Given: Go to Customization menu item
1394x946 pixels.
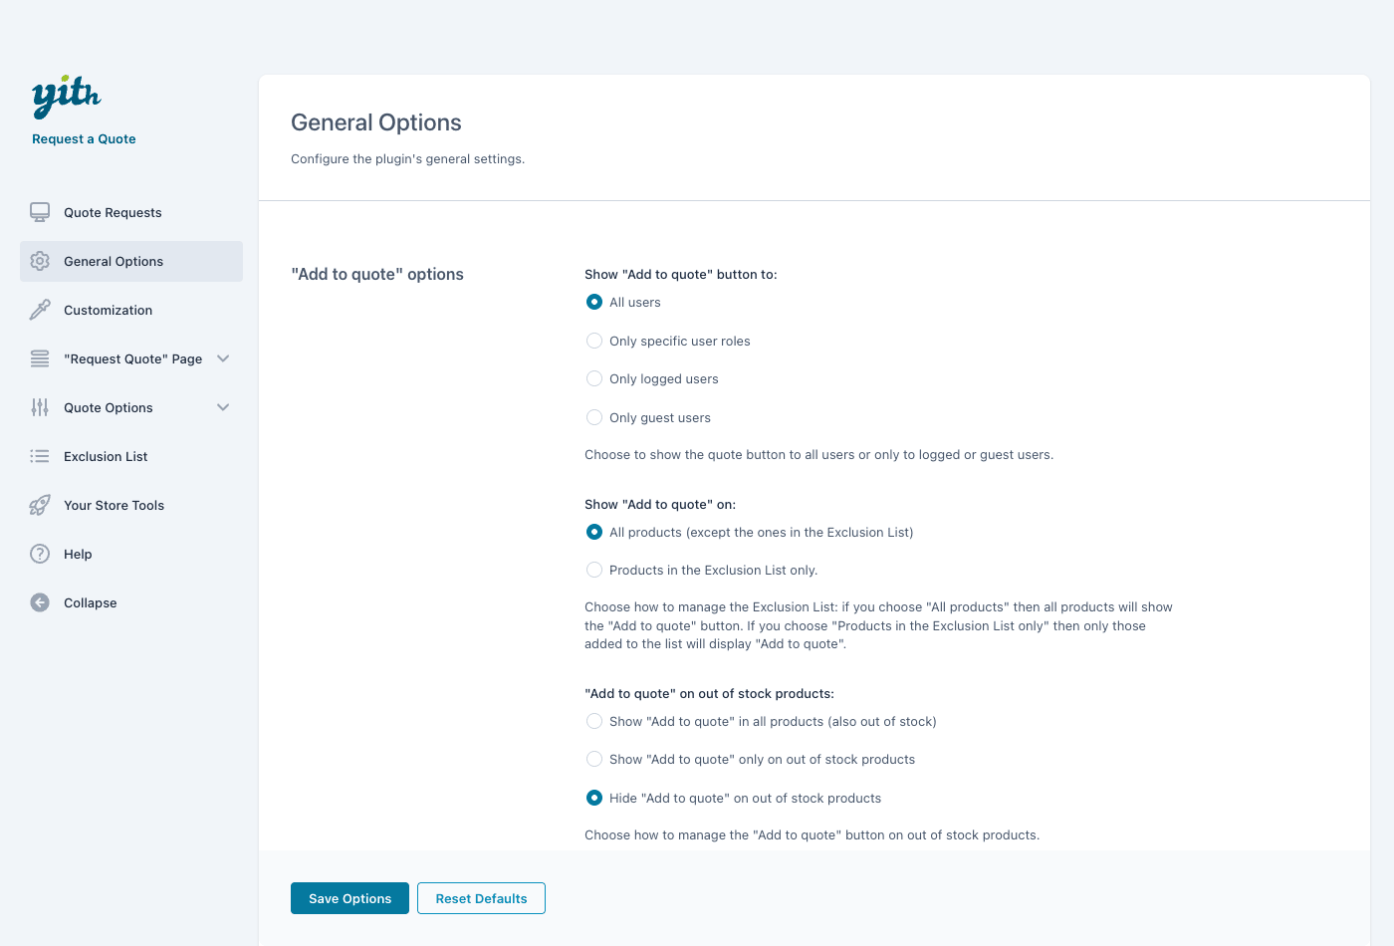Looking at the screenshot, I should click(131, 310).
